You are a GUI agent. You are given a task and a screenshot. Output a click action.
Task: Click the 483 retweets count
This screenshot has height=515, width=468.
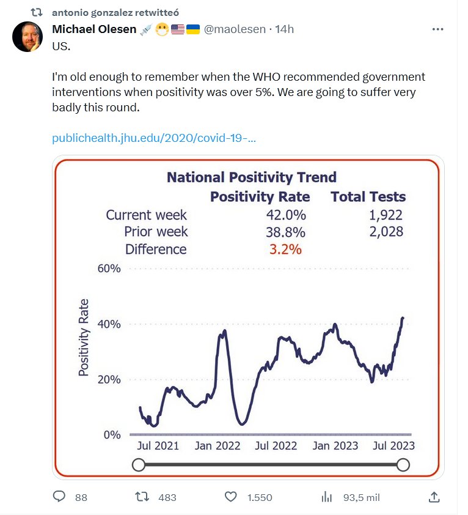point(167,498)
